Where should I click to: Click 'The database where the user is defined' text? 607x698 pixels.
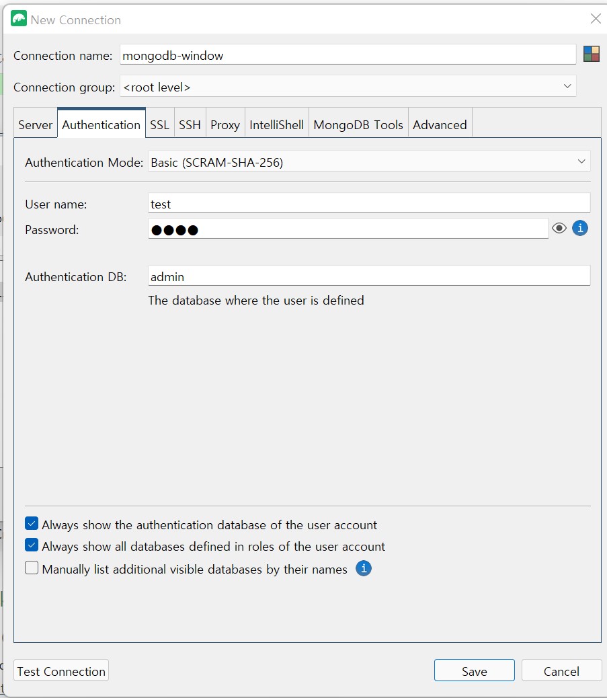[x=256, y=301]
